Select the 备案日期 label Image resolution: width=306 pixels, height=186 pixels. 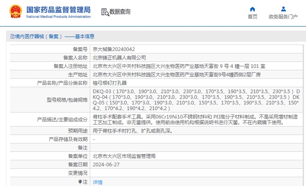coord(78,165)
